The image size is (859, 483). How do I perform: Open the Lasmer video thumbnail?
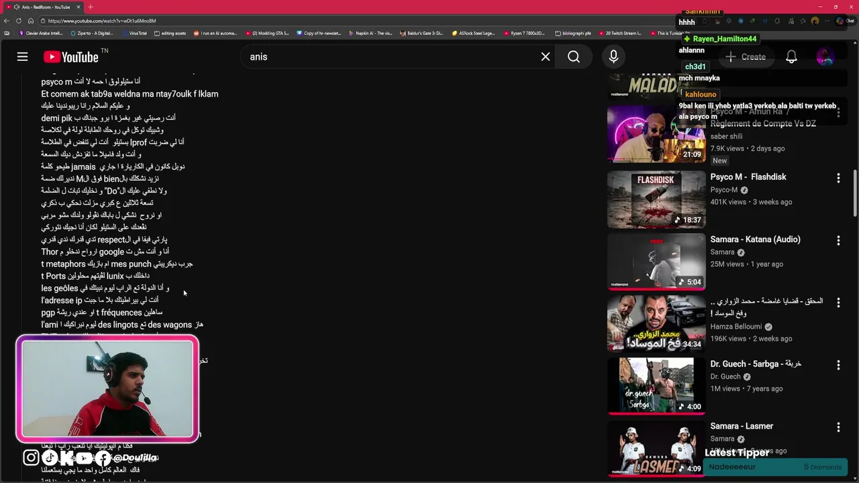(656, 449)
